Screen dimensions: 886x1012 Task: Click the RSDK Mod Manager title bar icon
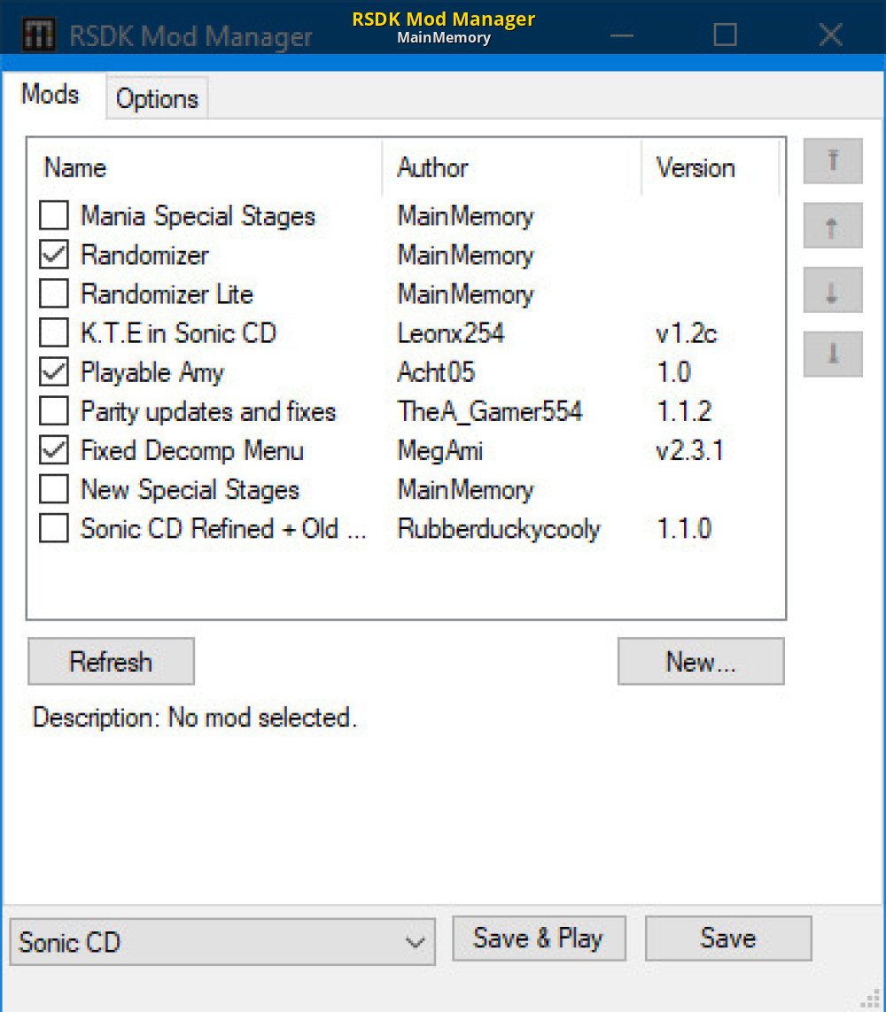coord(37,35)
